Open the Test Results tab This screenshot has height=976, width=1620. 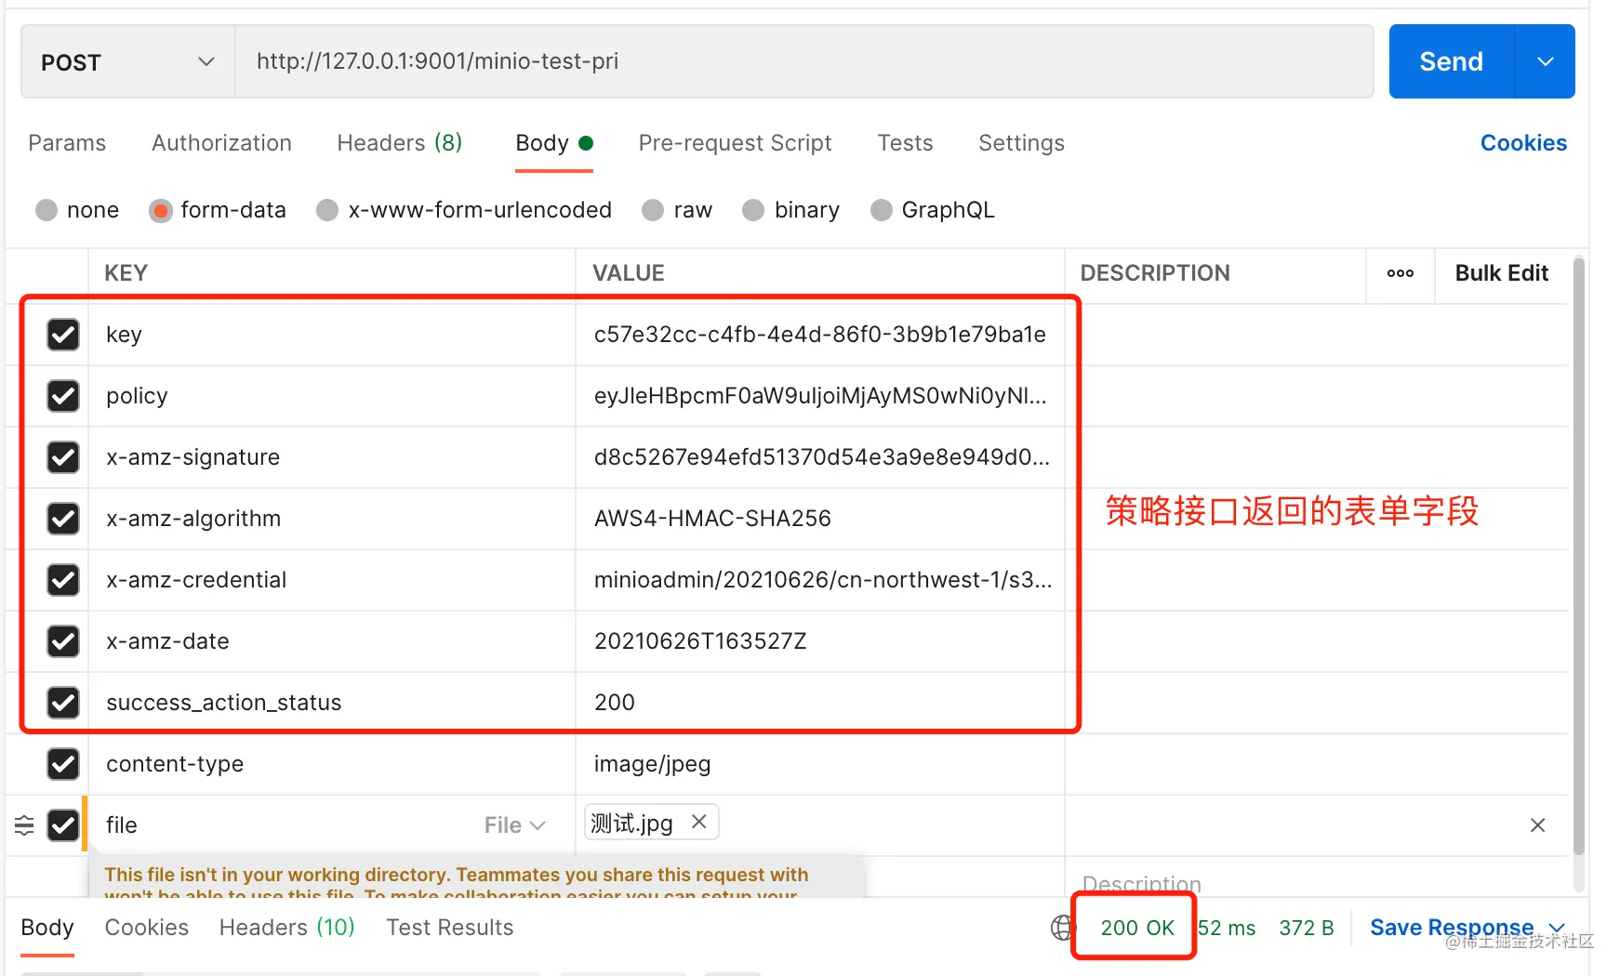(449, 928)
